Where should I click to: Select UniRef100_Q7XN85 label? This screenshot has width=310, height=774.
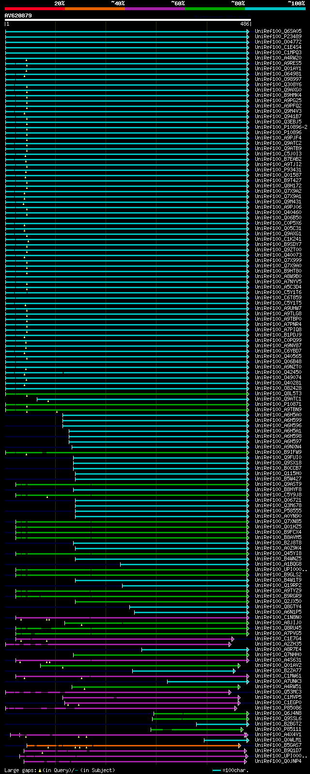coord(278,521)
